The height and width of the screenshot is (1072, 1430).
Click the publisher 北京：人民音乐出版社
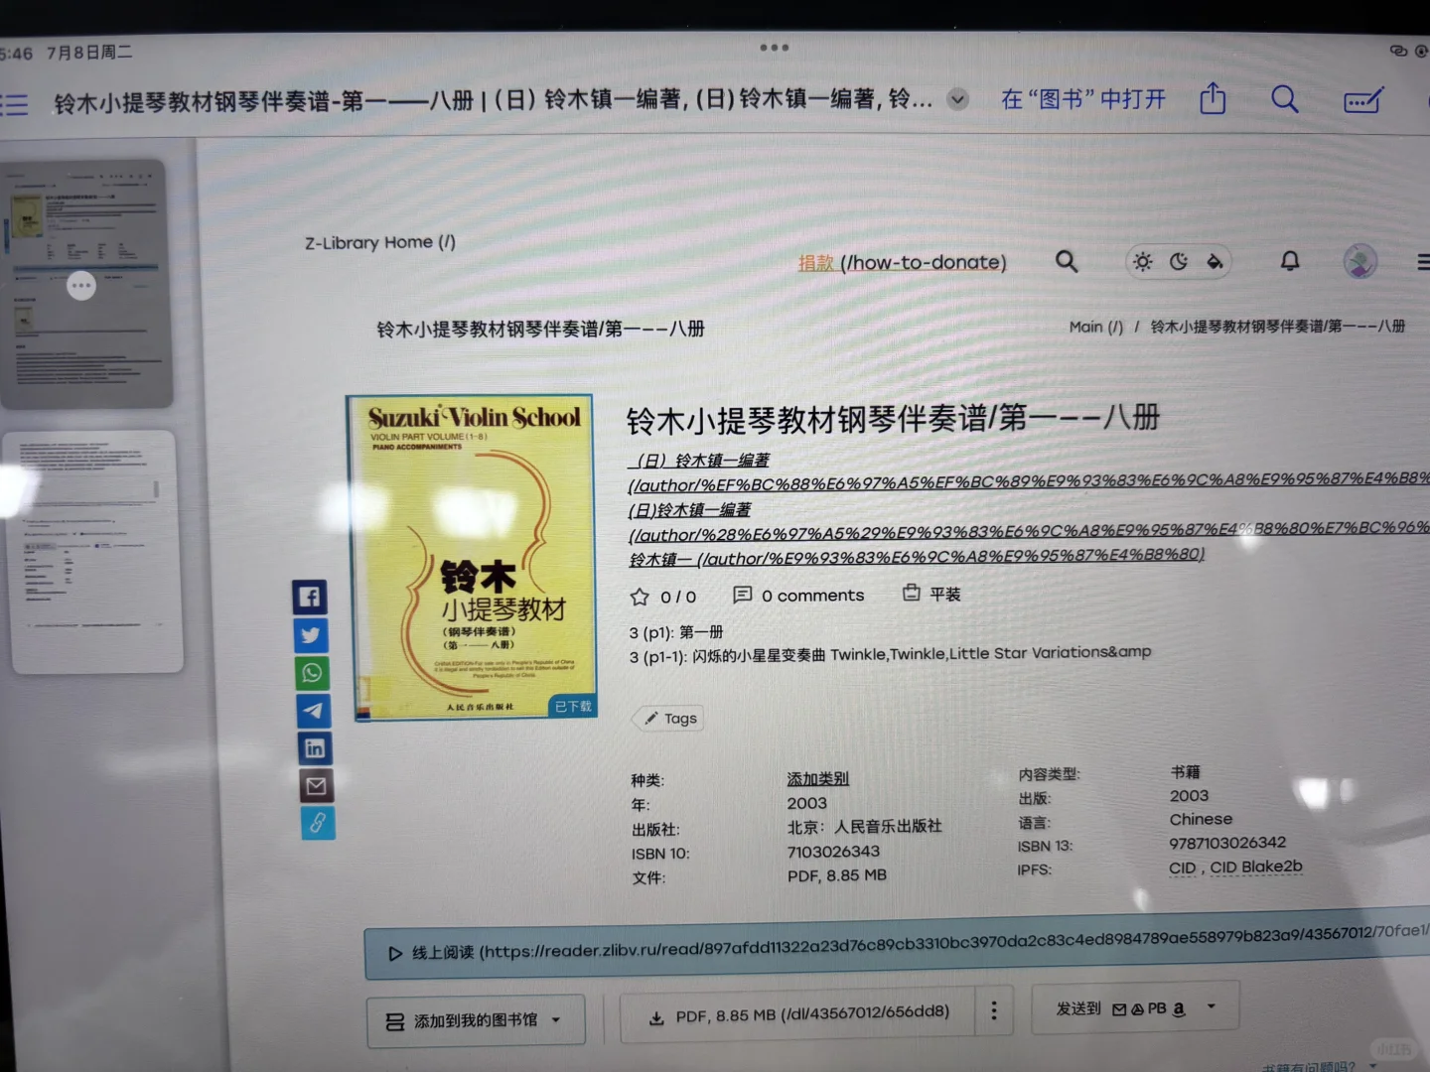tap(864, 827)
